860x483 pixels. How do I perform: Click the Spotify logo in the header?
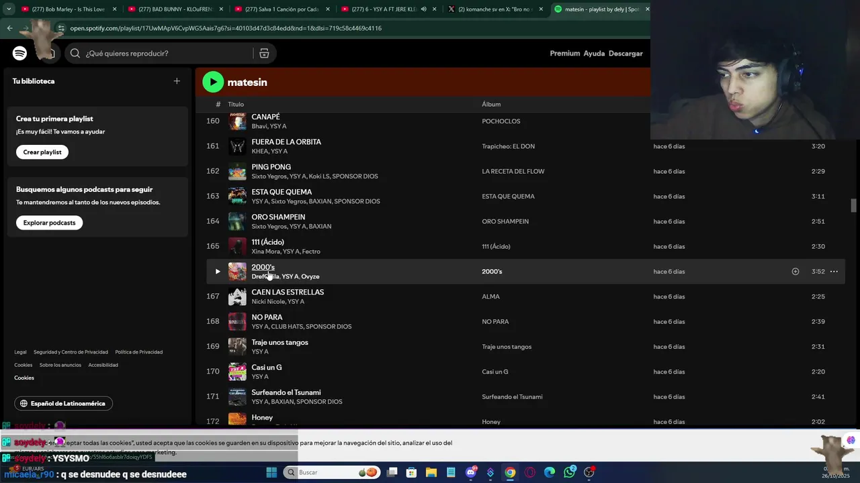point(19,53)
